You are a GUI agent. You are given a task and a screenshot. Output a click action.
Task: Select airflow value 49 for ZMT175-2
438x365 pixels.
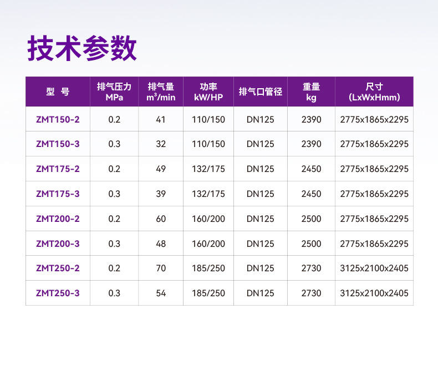pyautogui.click(x=161, y=169)
